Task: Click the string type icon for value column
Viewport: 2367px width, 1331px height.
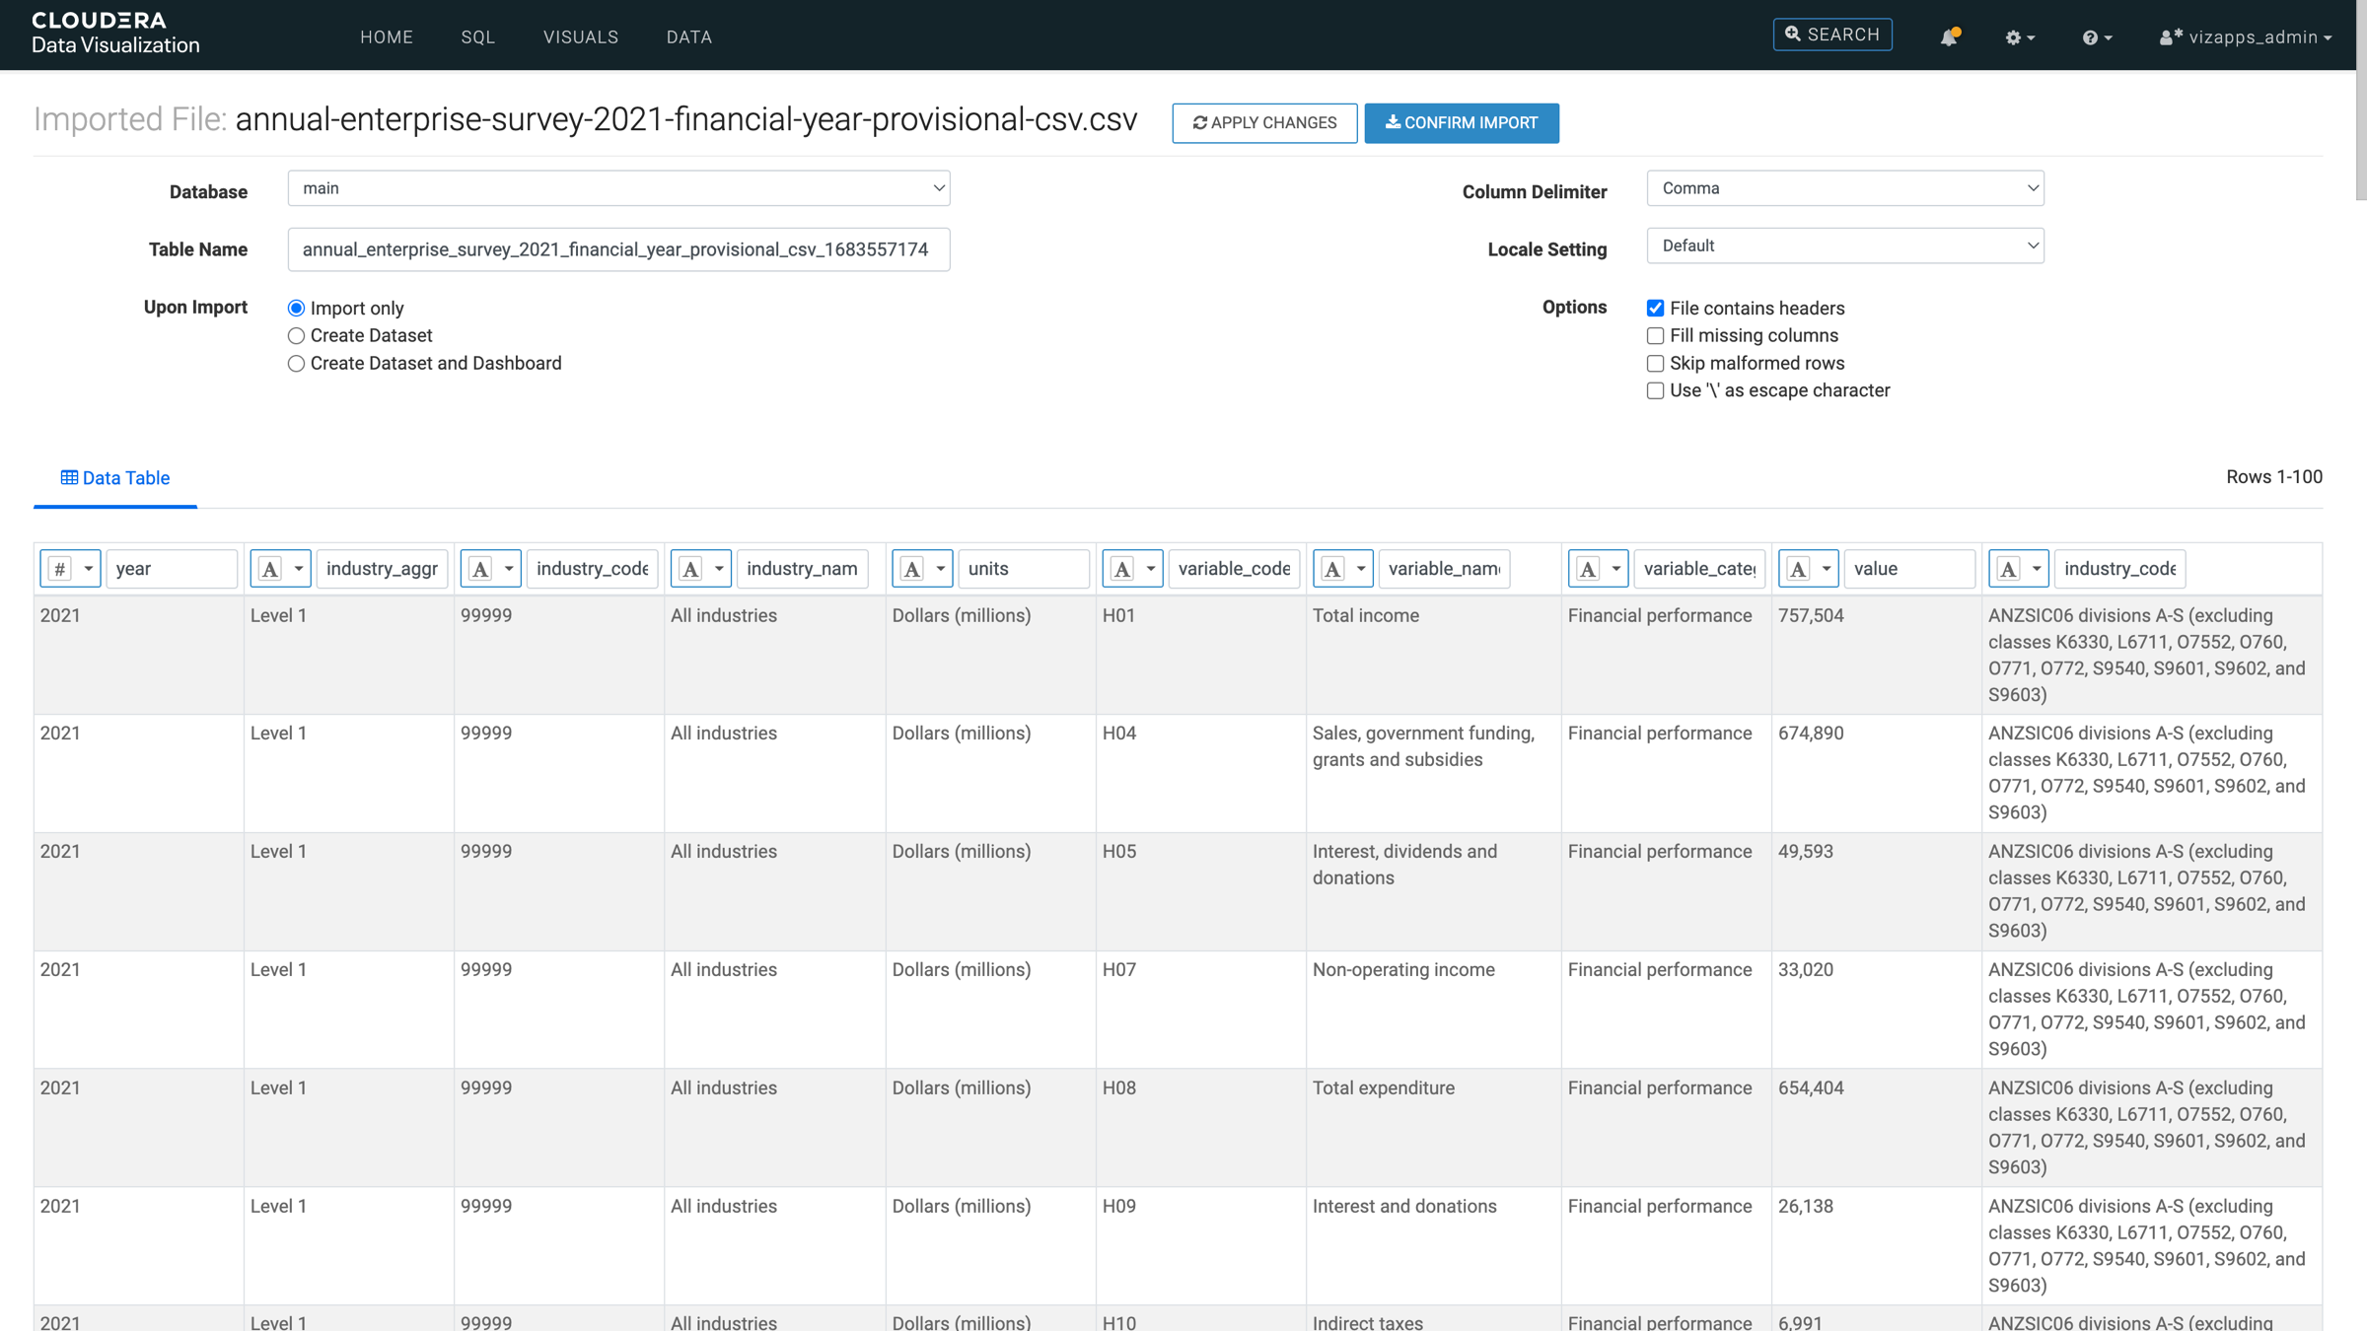Action: coord(1798,569)
